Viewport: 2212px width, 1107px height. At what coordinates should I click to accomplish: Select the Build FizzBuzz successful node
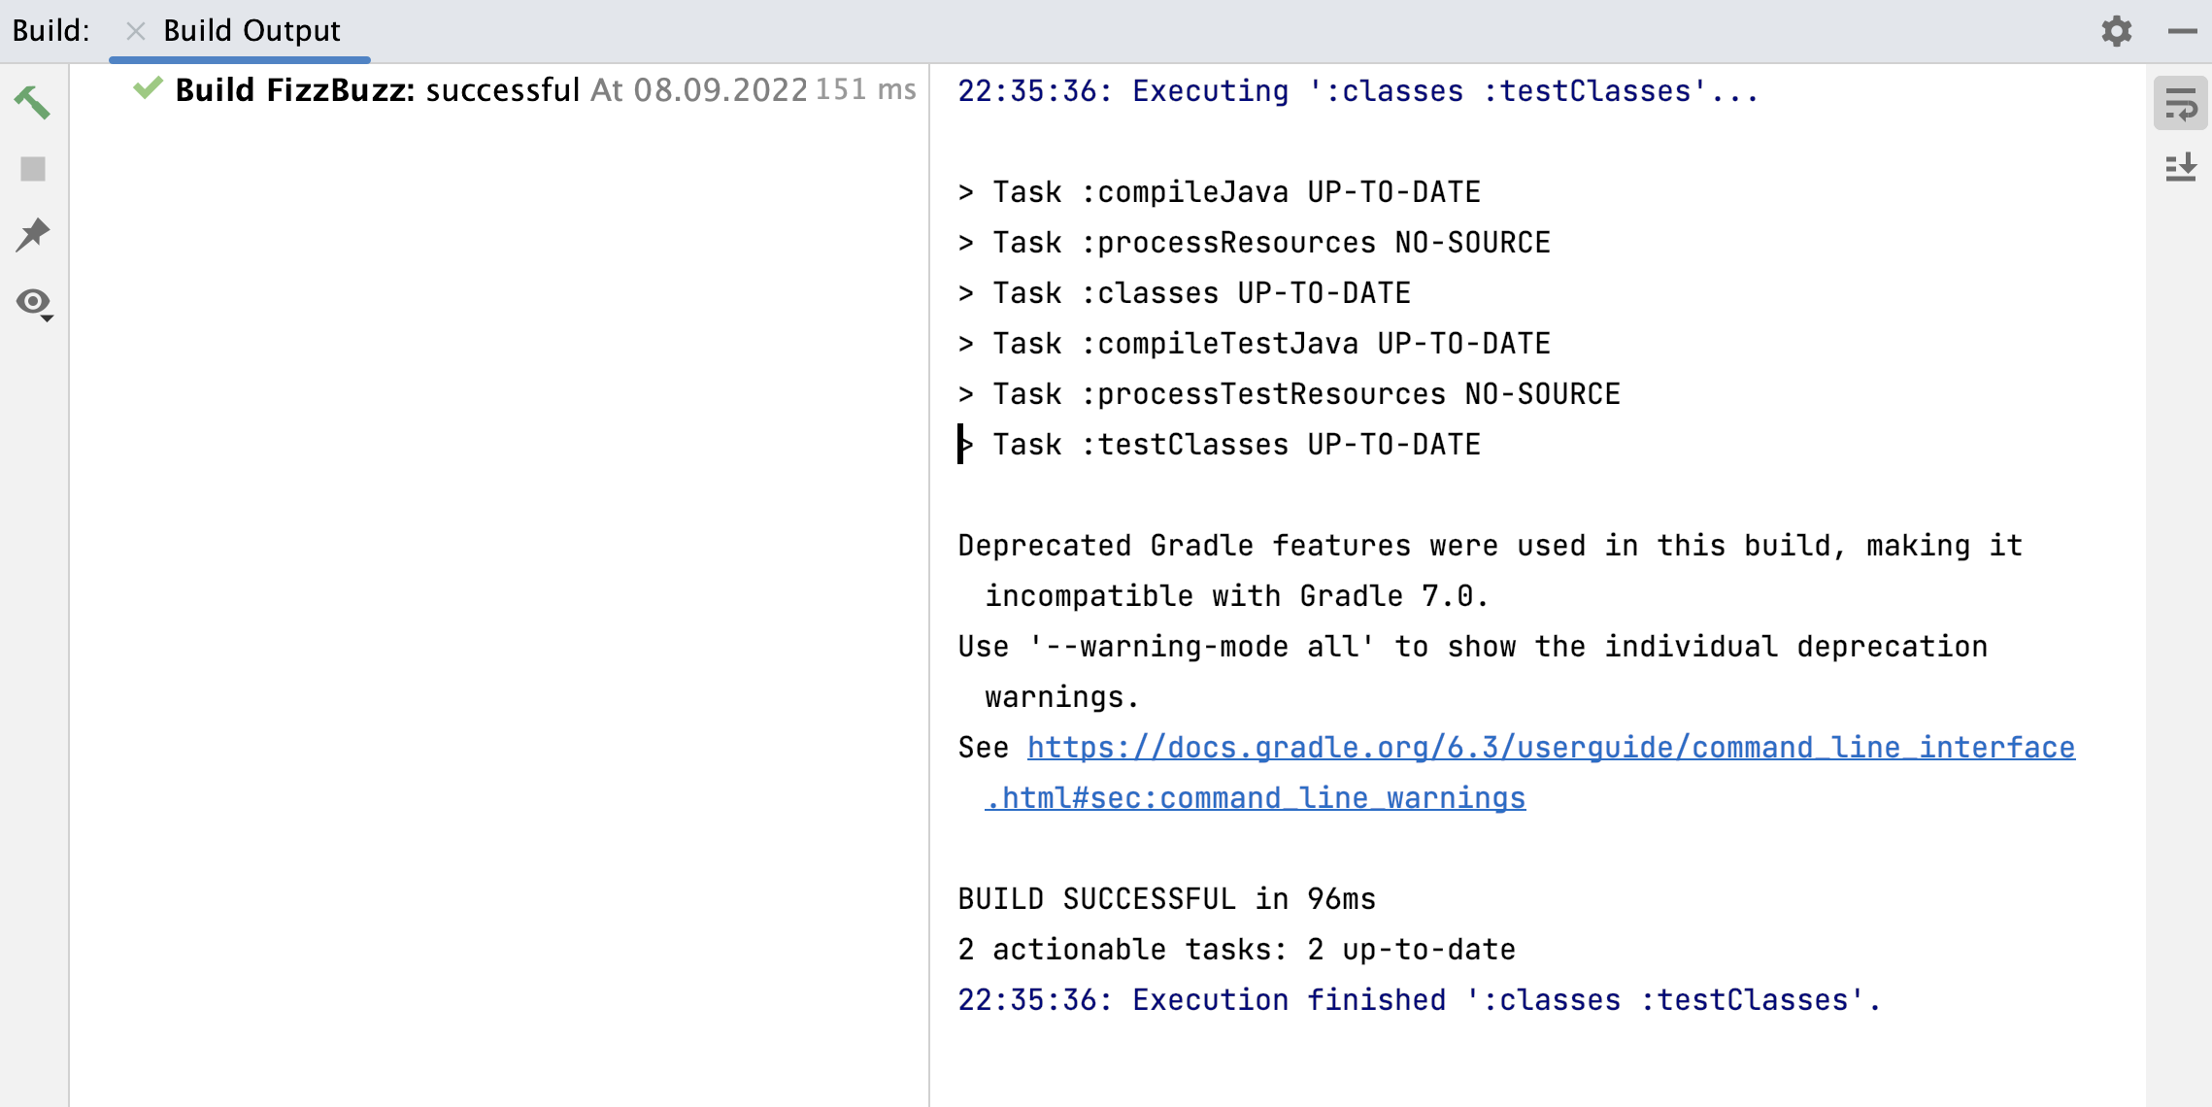377,90
